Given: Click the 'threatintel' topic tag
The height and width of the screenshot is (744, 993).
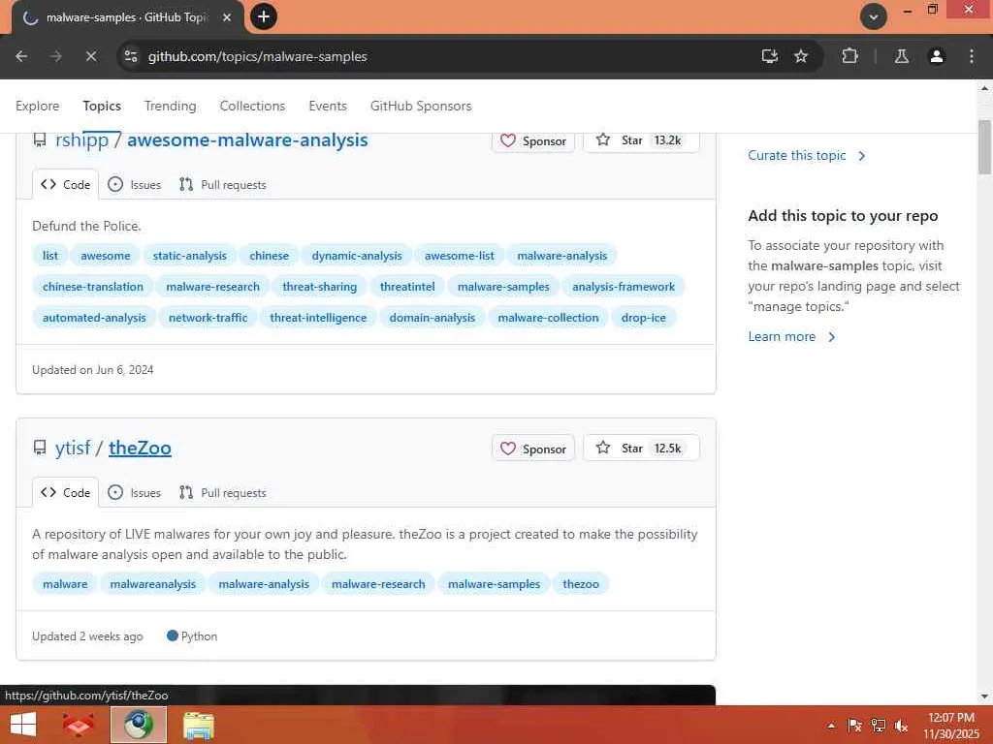Looking at the screenshot, I should (407, 287).
